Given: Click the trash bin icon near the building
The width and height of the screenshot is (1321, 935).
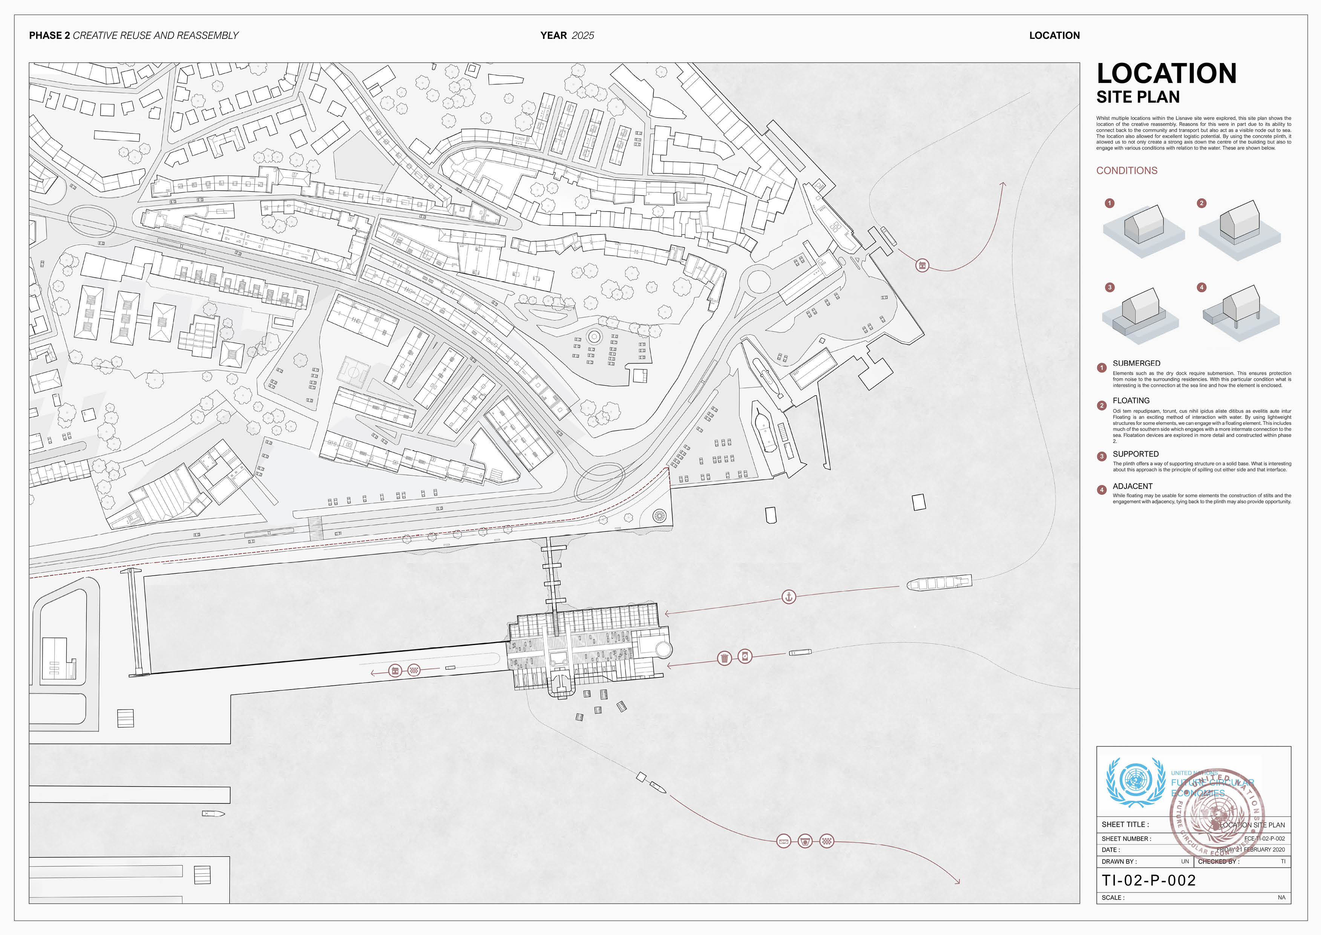Looking at the screenshot, I should pyautogui.click(x=725, y=658).
